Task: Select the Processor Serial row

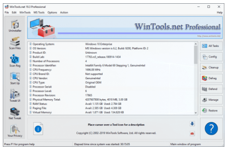Action: click(x=111, y=87)
